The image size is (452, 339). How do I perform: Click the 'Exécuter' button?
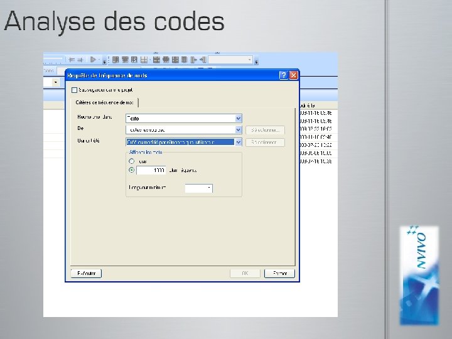86,273
